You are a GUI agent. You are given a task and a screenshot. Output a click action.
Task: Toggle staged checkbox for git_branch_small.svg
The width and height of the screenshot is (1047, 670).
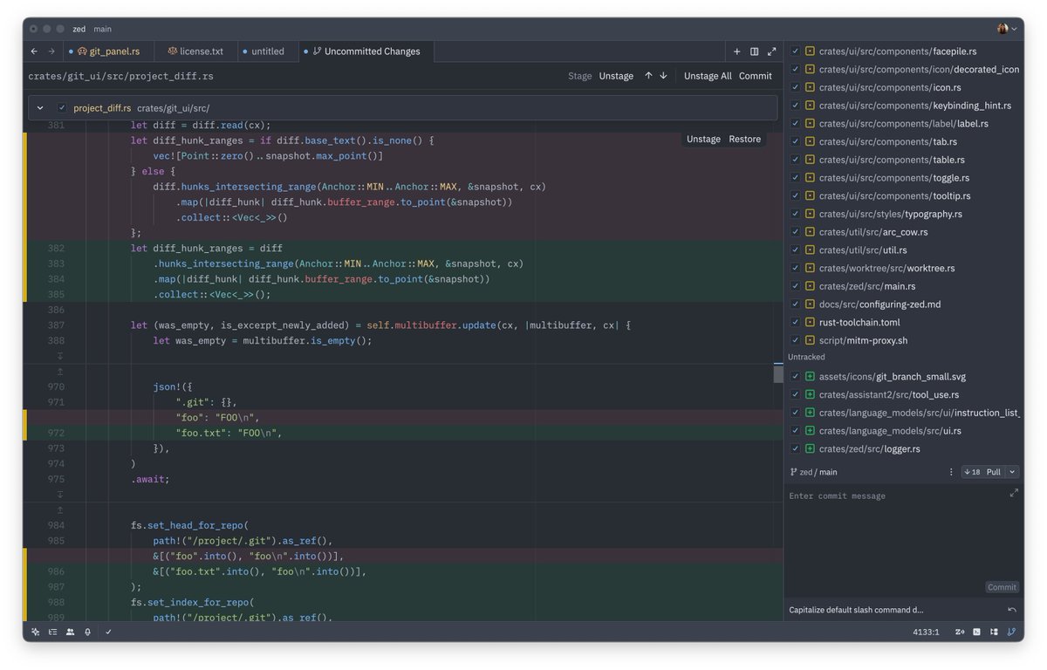tap(795, 377)
